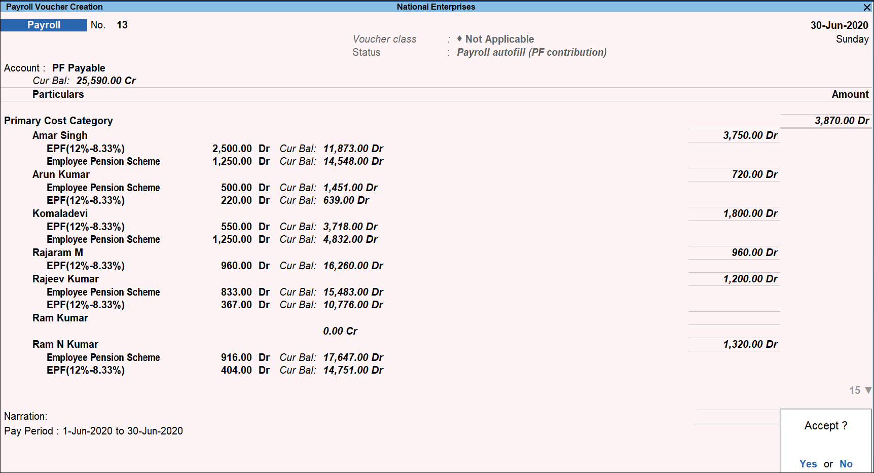Click Ram Kumar's empty amount field
The height and width of the screenshot is (473, 874).
coord(734,318)
